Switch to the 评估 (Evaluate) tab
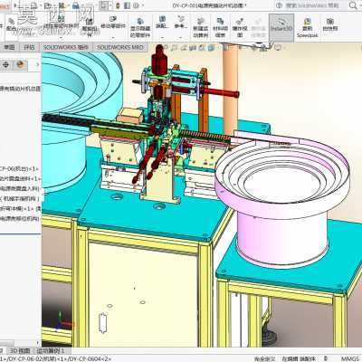Viewport: 362px width, 362px height. [29, 47]
